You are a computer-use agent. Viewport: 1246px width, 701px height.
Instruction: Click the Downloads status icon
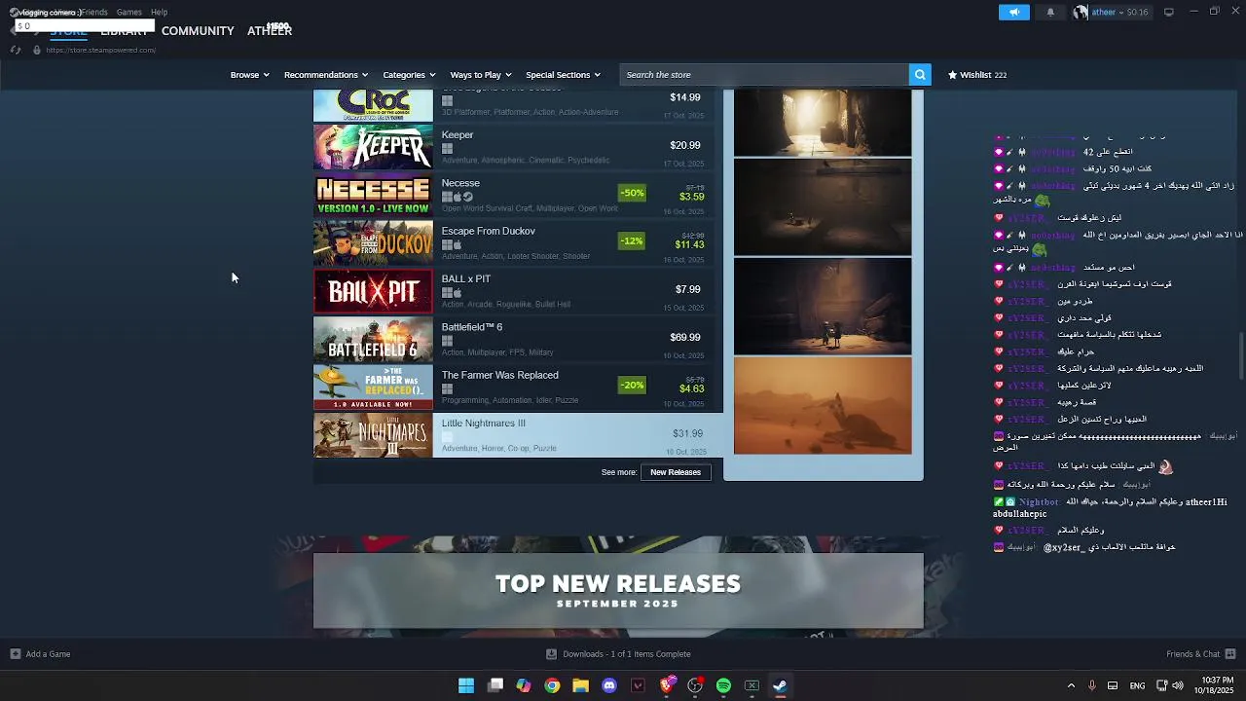551,654
